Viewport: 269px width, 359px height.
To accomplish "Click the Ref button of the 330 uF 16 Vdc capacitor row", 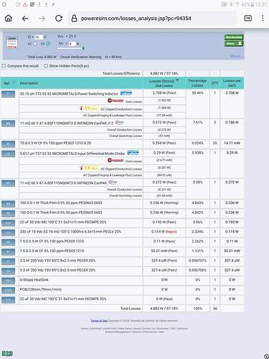I will pyautogui.click(x=9, y=233).
